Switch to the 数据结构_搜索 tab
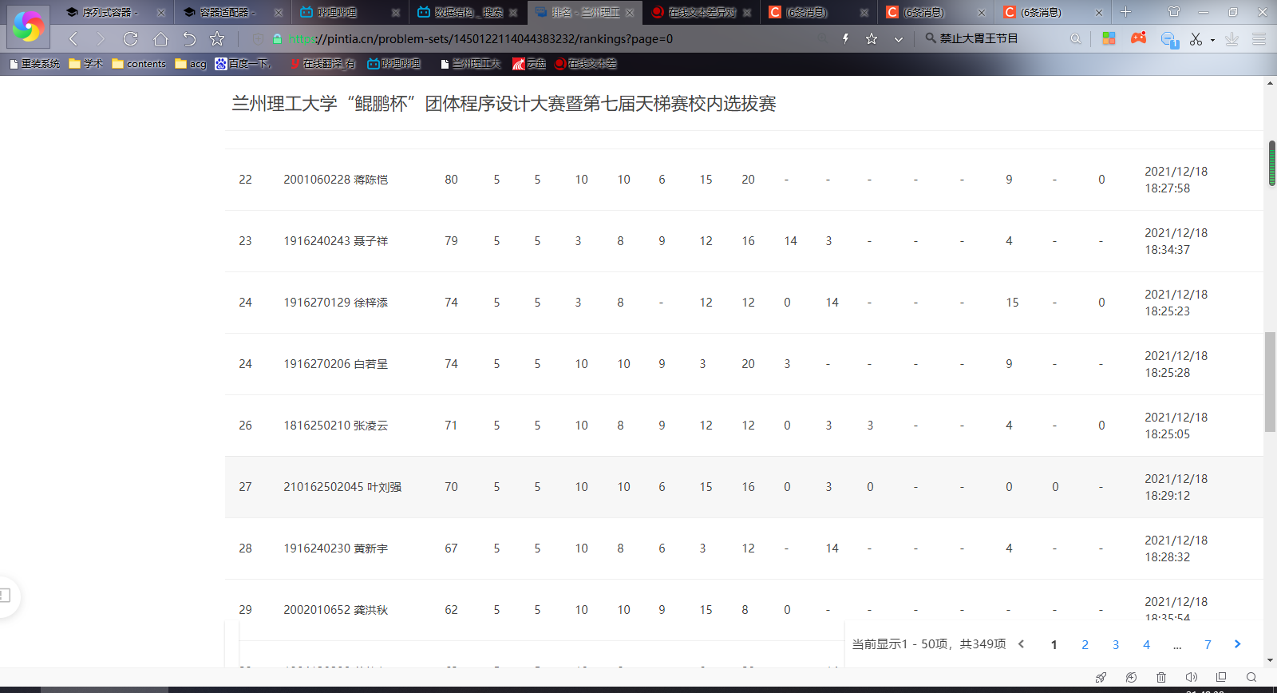 click(467, 13)
